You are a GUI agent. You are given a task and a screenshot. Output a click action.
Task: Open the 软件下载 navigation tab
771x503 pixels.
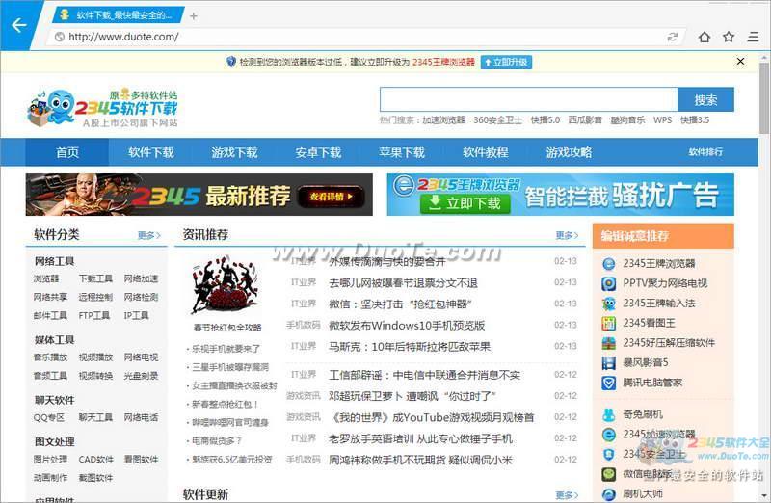[151, 152]
